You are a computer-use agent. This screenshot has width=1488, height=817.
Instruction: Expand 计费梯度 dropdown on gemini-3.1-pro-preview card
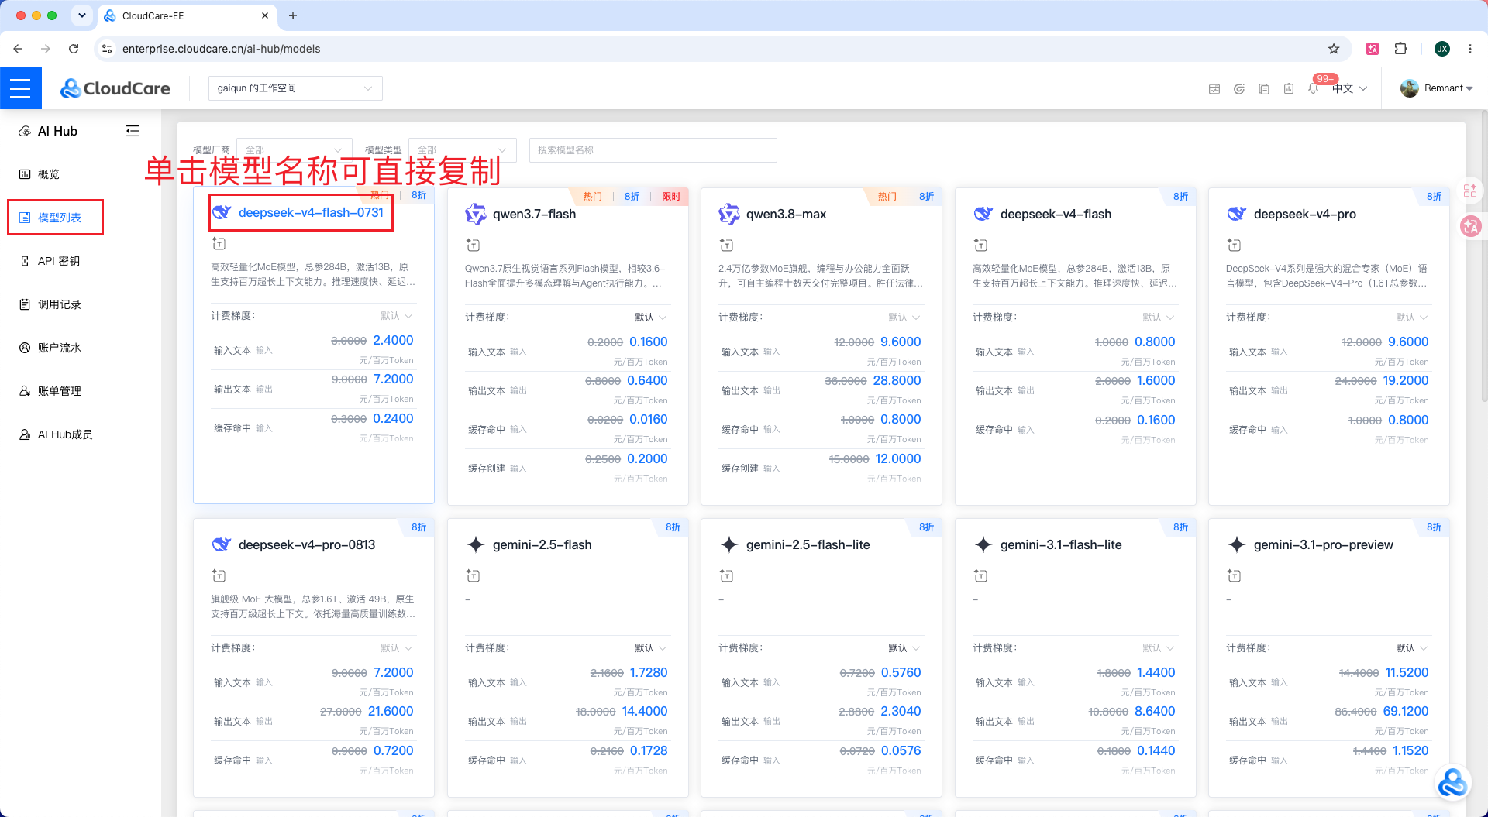point(1411,648)
